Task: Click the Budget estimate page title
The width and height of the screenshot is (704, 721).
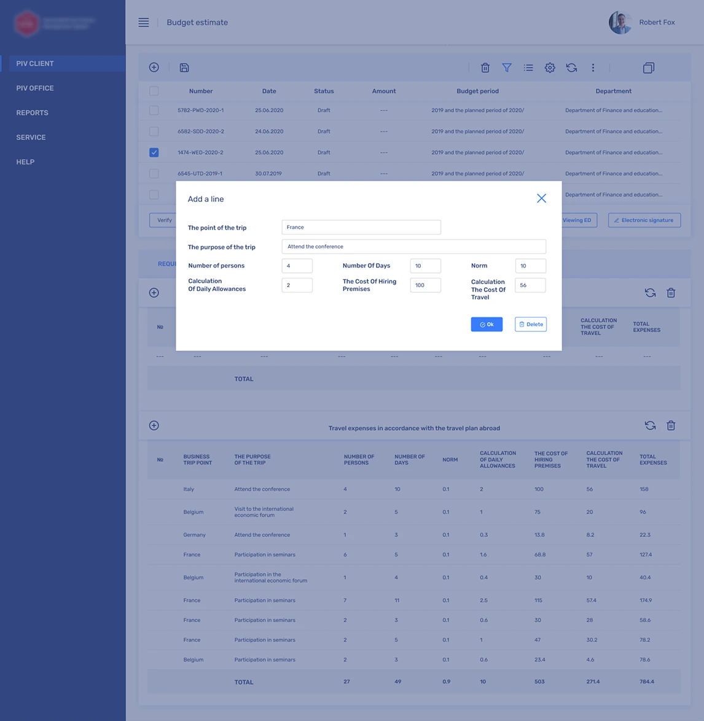Action: 197,23
